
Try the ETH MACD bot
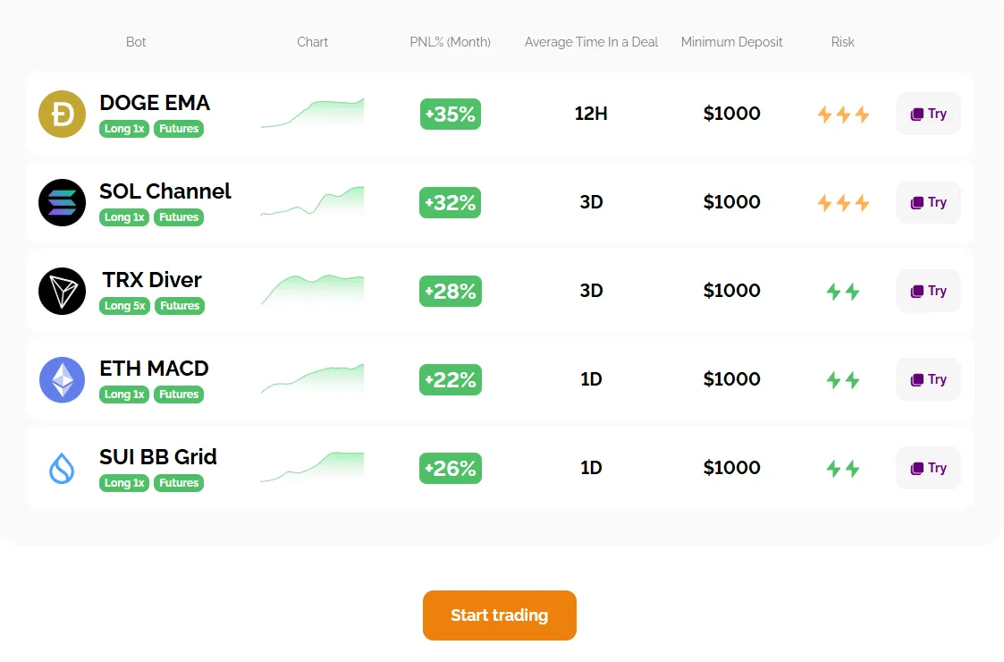(x=928, y=379)
